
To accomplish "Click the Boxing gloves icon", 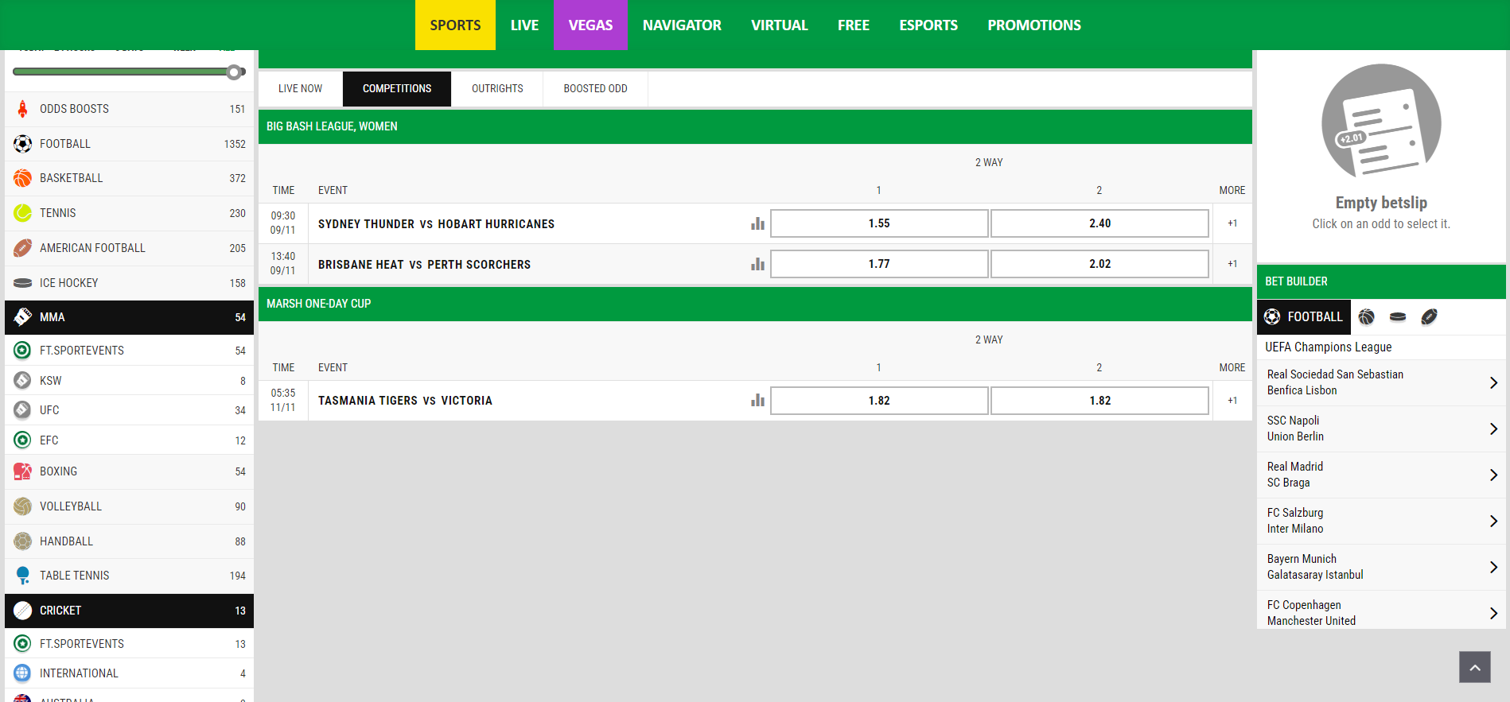I will (22, 471).
